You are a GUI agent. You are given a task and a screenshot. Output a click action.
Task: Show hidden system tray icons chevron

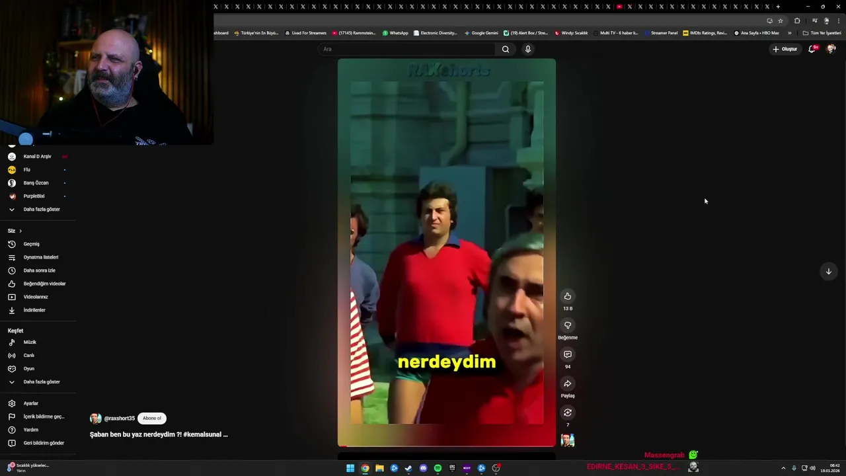tap(783, 468)
